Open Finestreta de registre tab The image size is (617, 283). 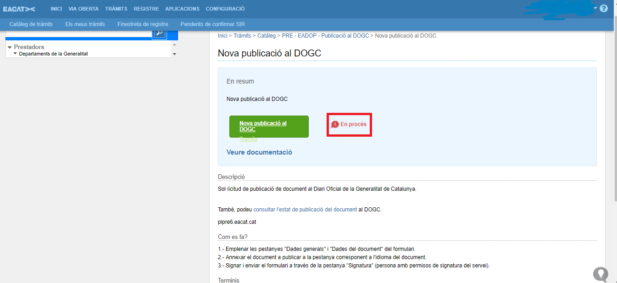point(143,24)
